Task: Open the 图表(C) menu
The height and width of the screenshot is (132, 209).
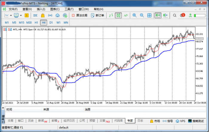Action: coord(55,9)
